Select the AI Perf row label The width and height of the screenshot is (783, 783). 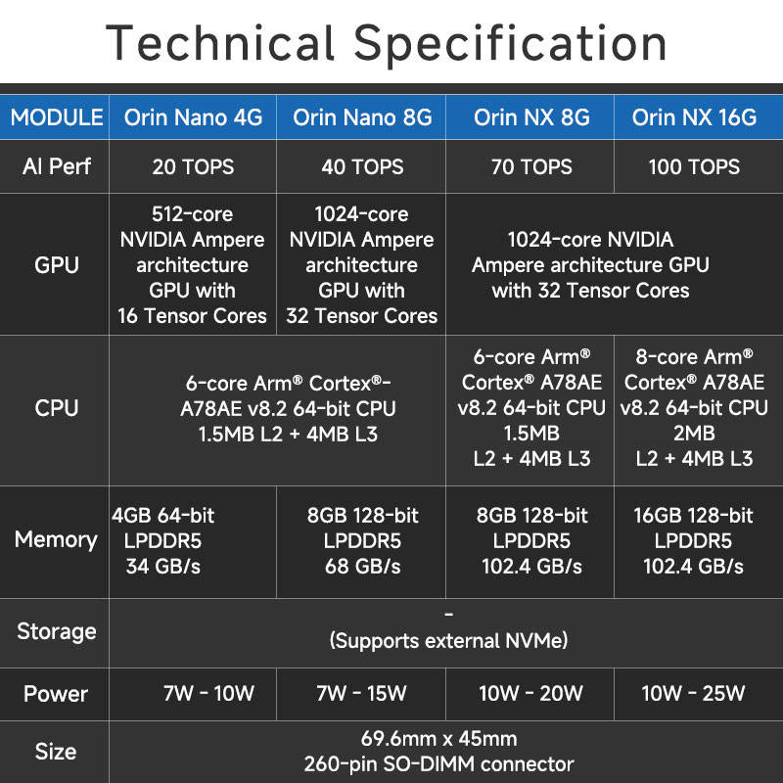[56, 166]
